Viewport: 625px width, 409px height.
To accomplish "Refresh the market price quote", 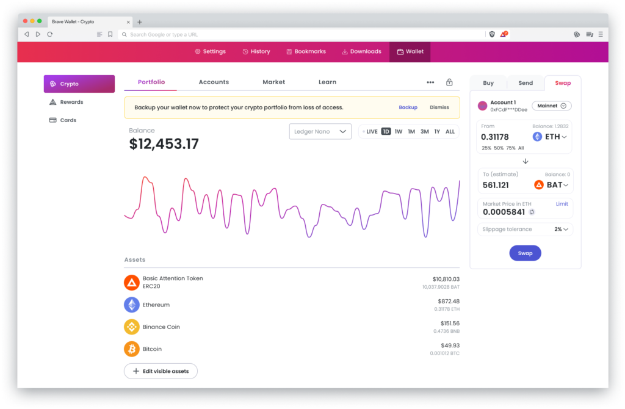I will [x=532, y=212].
